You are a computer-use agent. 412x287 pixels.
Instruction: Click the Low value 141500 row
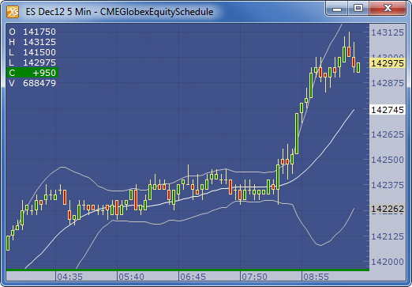(x=32, y=52)
